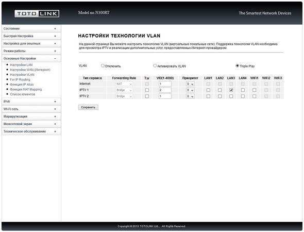
Task: Check LAN1 checkbox for IPTV 2
Action: [208, 96]
